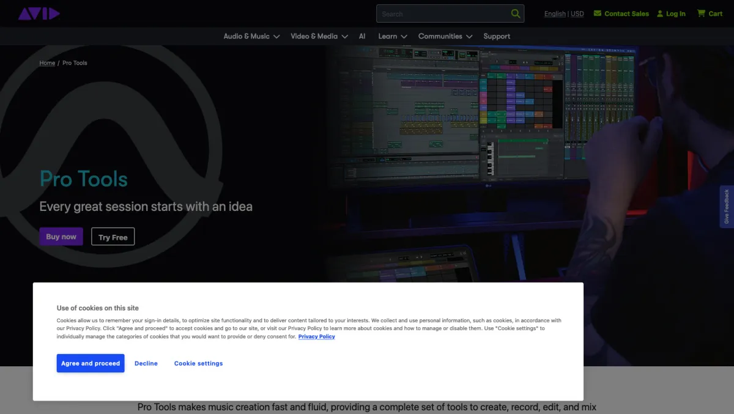The image size is (734, 414).
Task: Open the Privacy Policy link
Action: (x=317, y=336)
